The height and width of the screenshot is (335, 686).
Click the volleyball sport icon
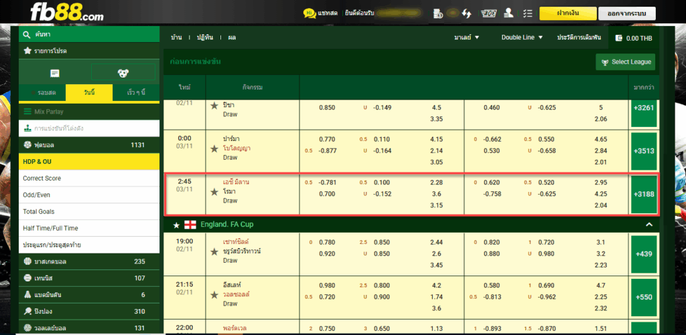coord(27,328)
